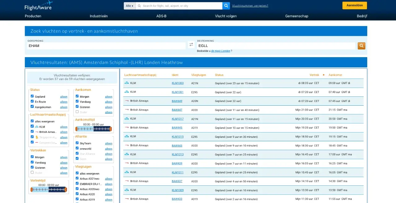
Task: Open the 'de regio Londen' link
Action: tap(221, 51)
